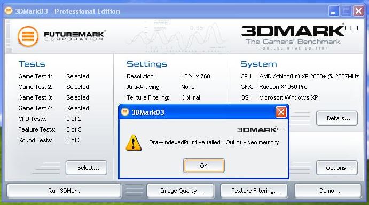This screenshot has width=369, height=205.
Task: Click the '0 of 3' sound tests value
Action: (x=74, y=140)
